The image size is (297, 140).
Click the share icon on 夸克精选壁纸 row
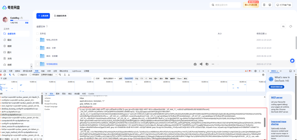tap(201, 64)
